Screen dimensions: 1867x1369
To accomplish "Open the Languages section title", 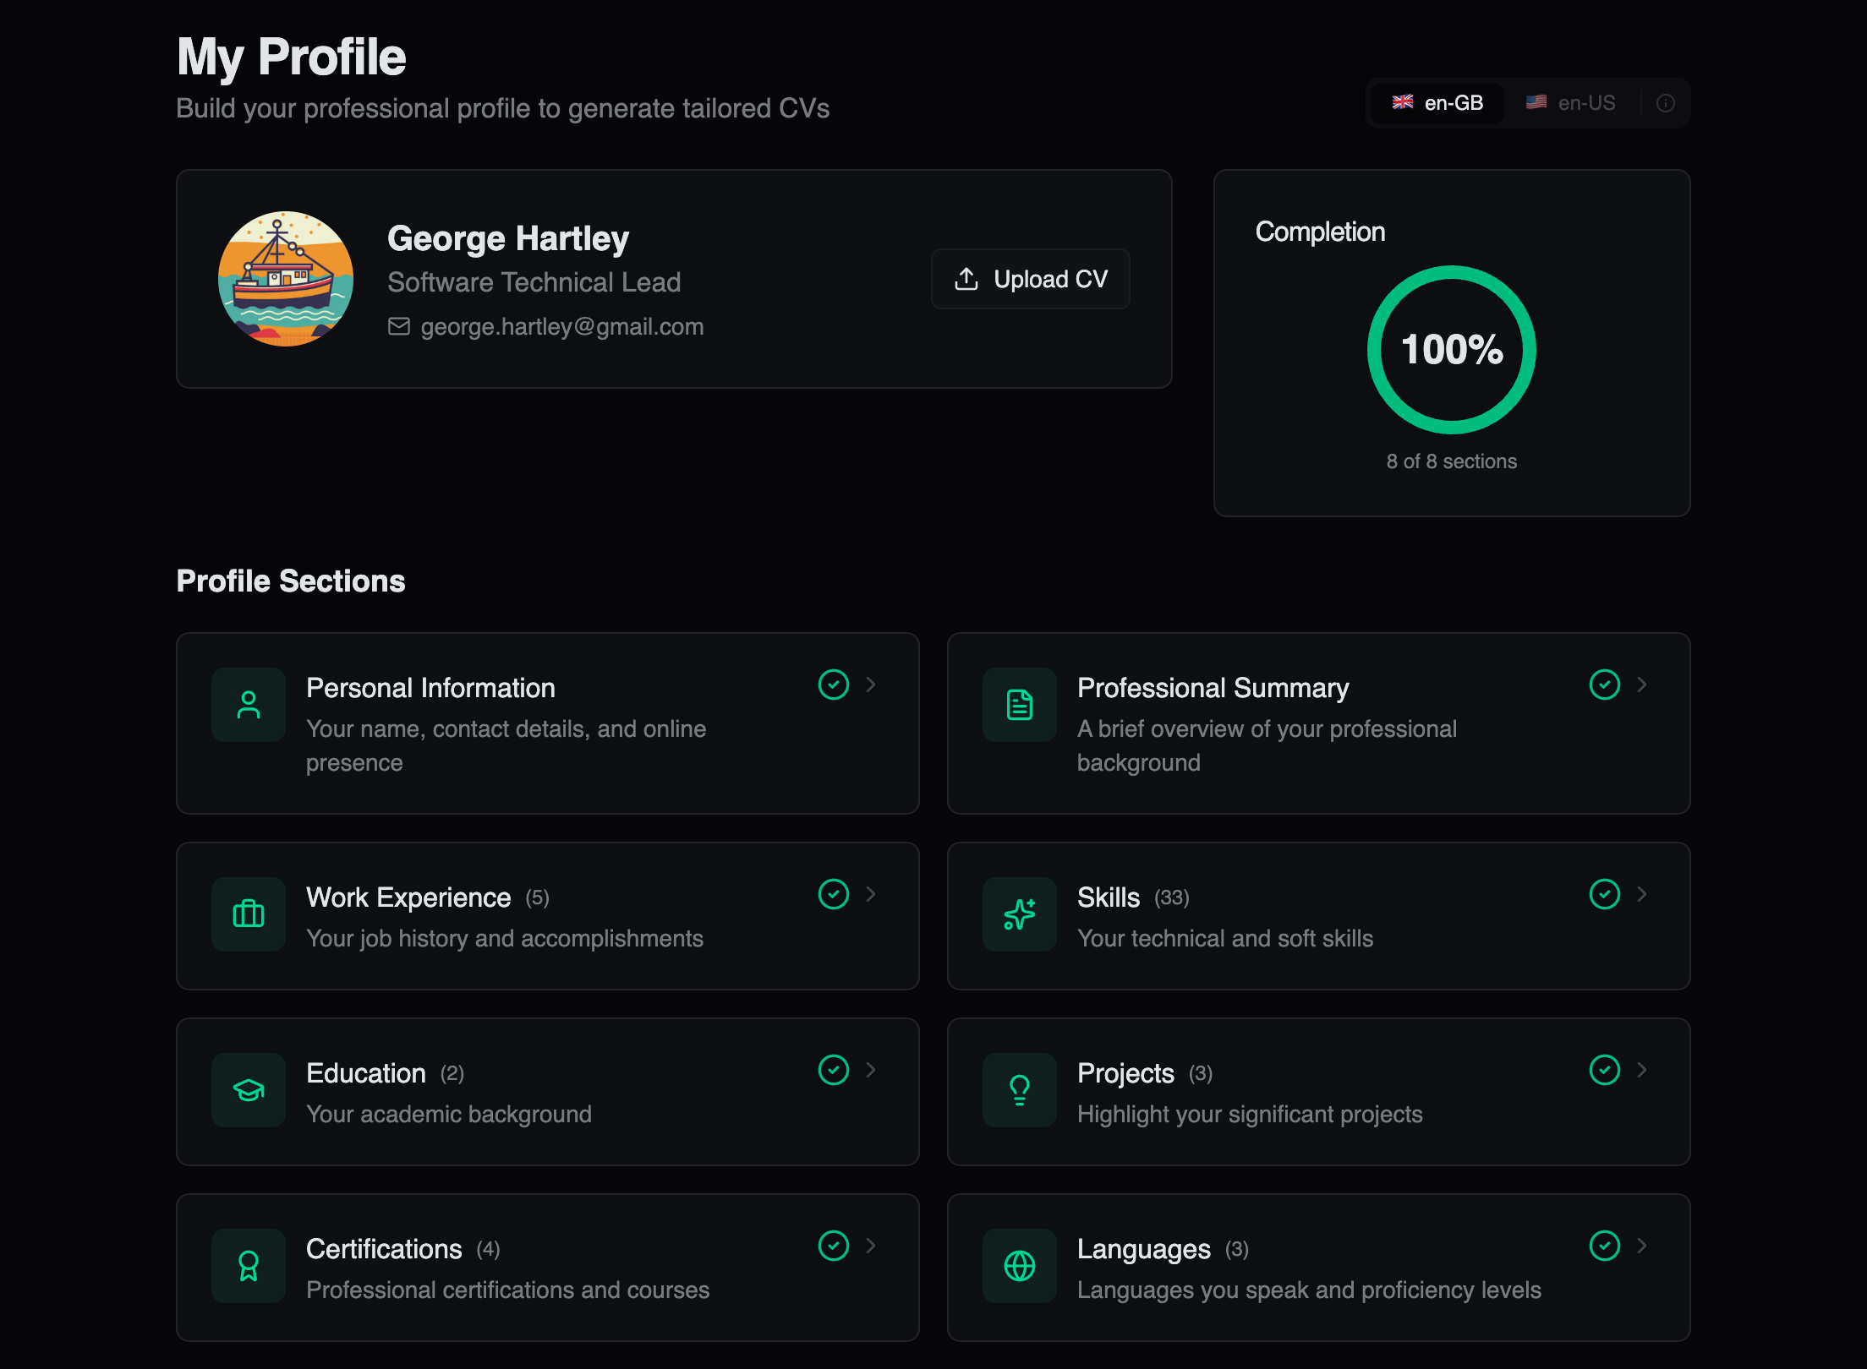I will point(1144,1249).
